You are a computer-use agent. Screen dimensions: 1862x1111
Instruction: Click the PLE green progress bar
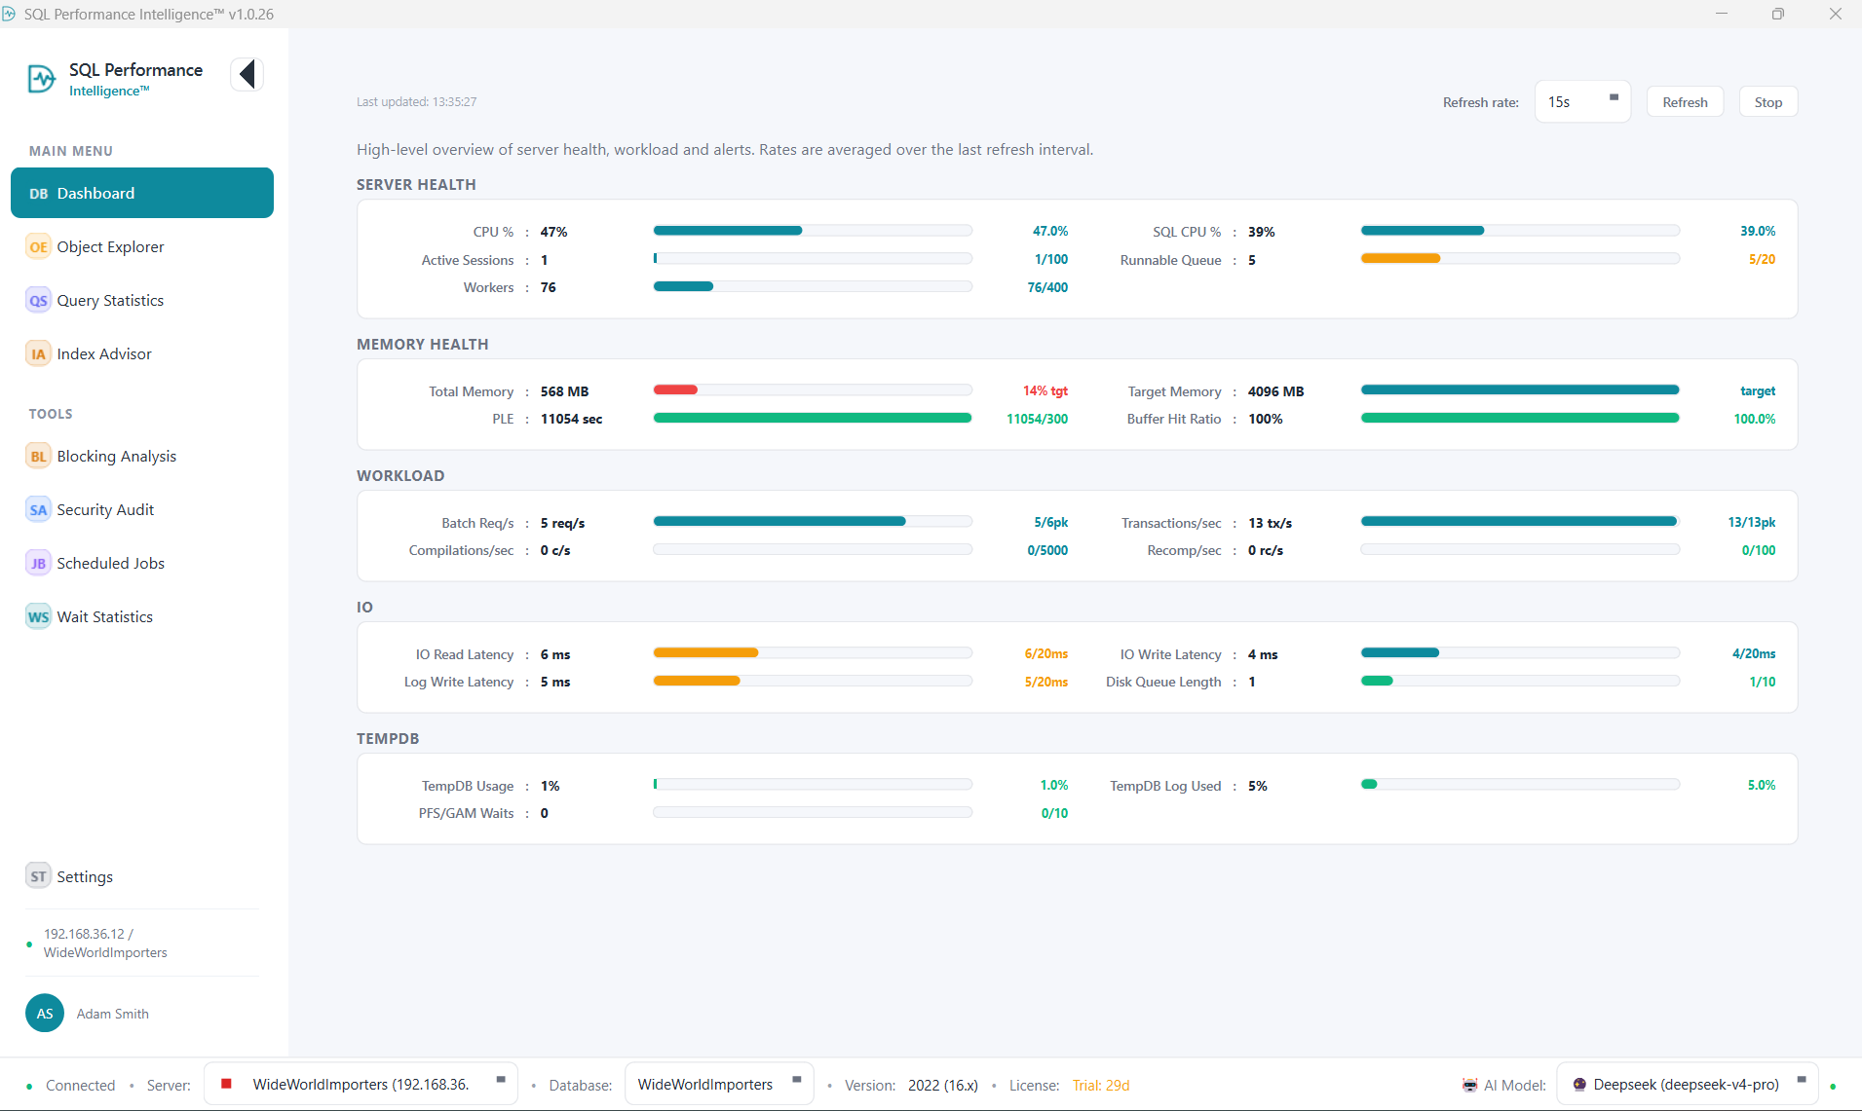[813, 418]
